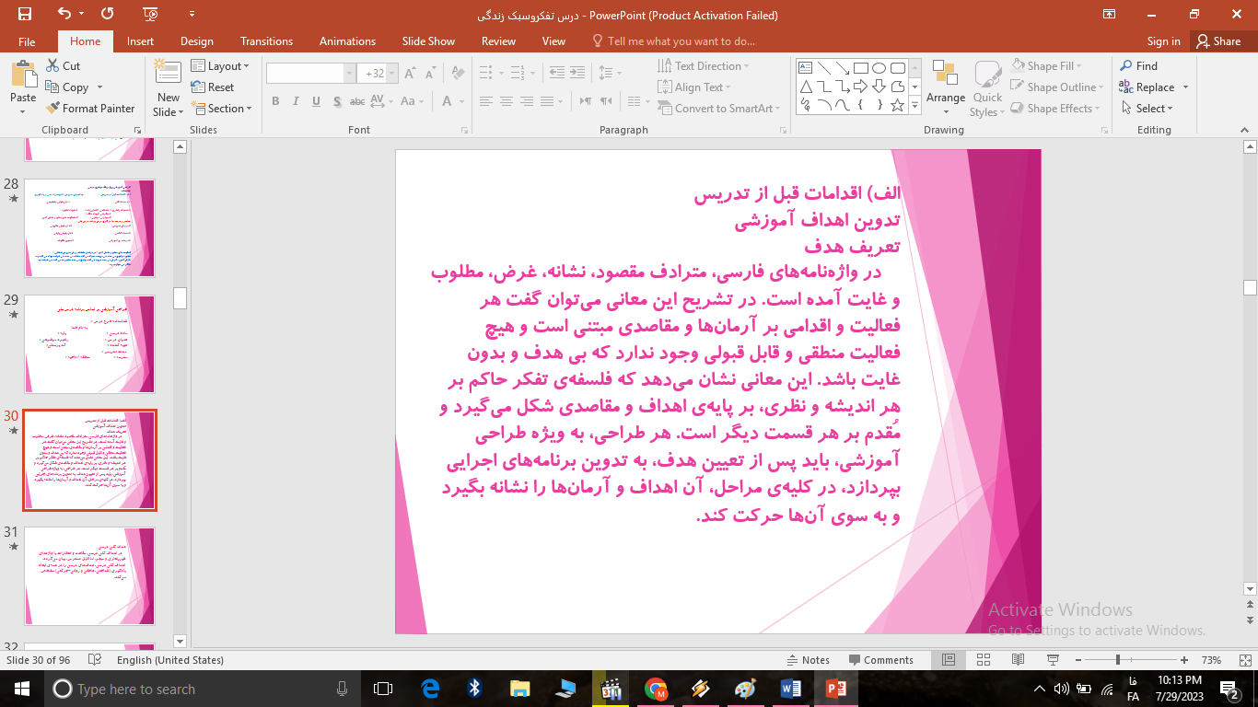Click Sign in link

pos(1164,41)
